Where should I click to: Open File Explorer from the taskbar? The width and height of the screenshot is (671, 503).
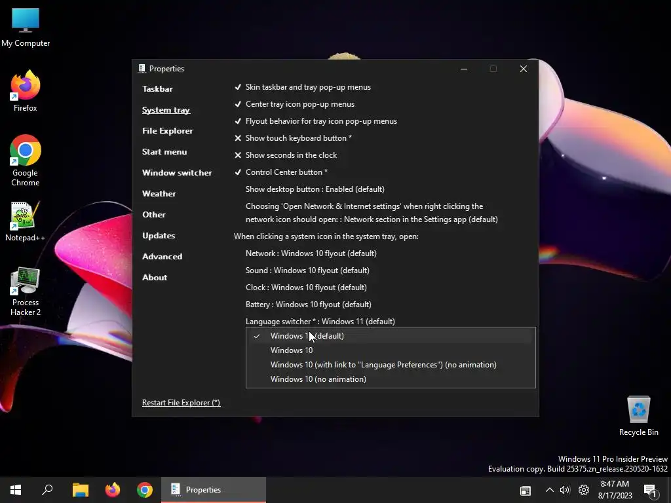(80, 490)
